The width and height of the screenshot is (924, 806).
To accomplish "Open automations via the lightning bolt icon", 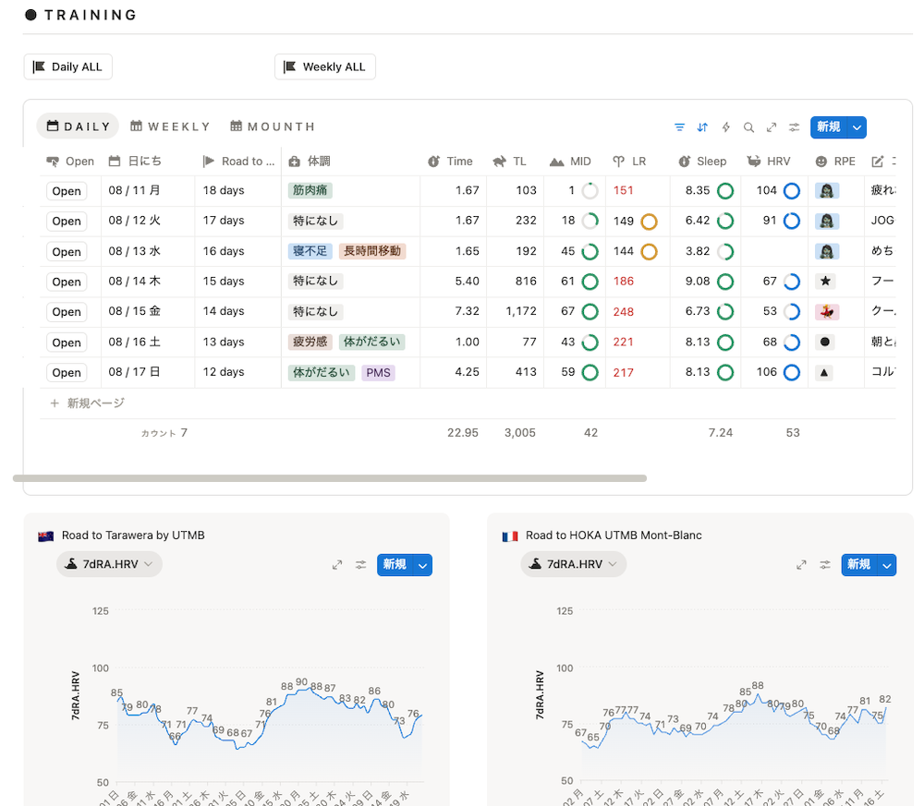I will coord(725,127).
